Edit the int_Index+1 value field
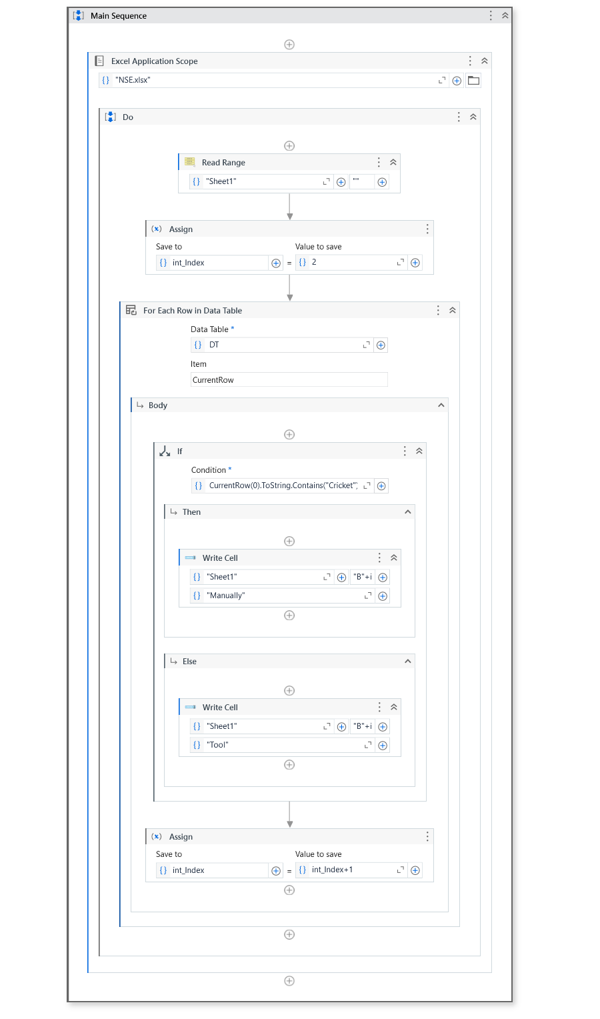This screenshot has height=1019, width=600. click(351, 870)
